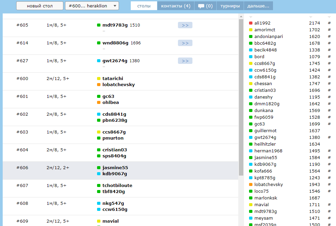
Task: Select chessan in player list
Action: tap(263, 84)
